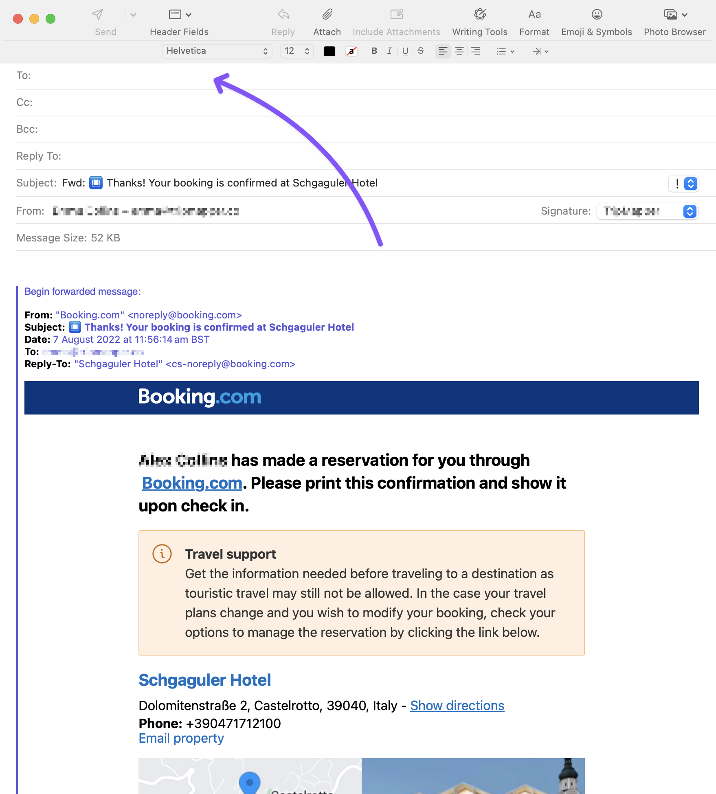716x794 pixels.
Task: Open the list style dropdown
Action: coord(505,51)
